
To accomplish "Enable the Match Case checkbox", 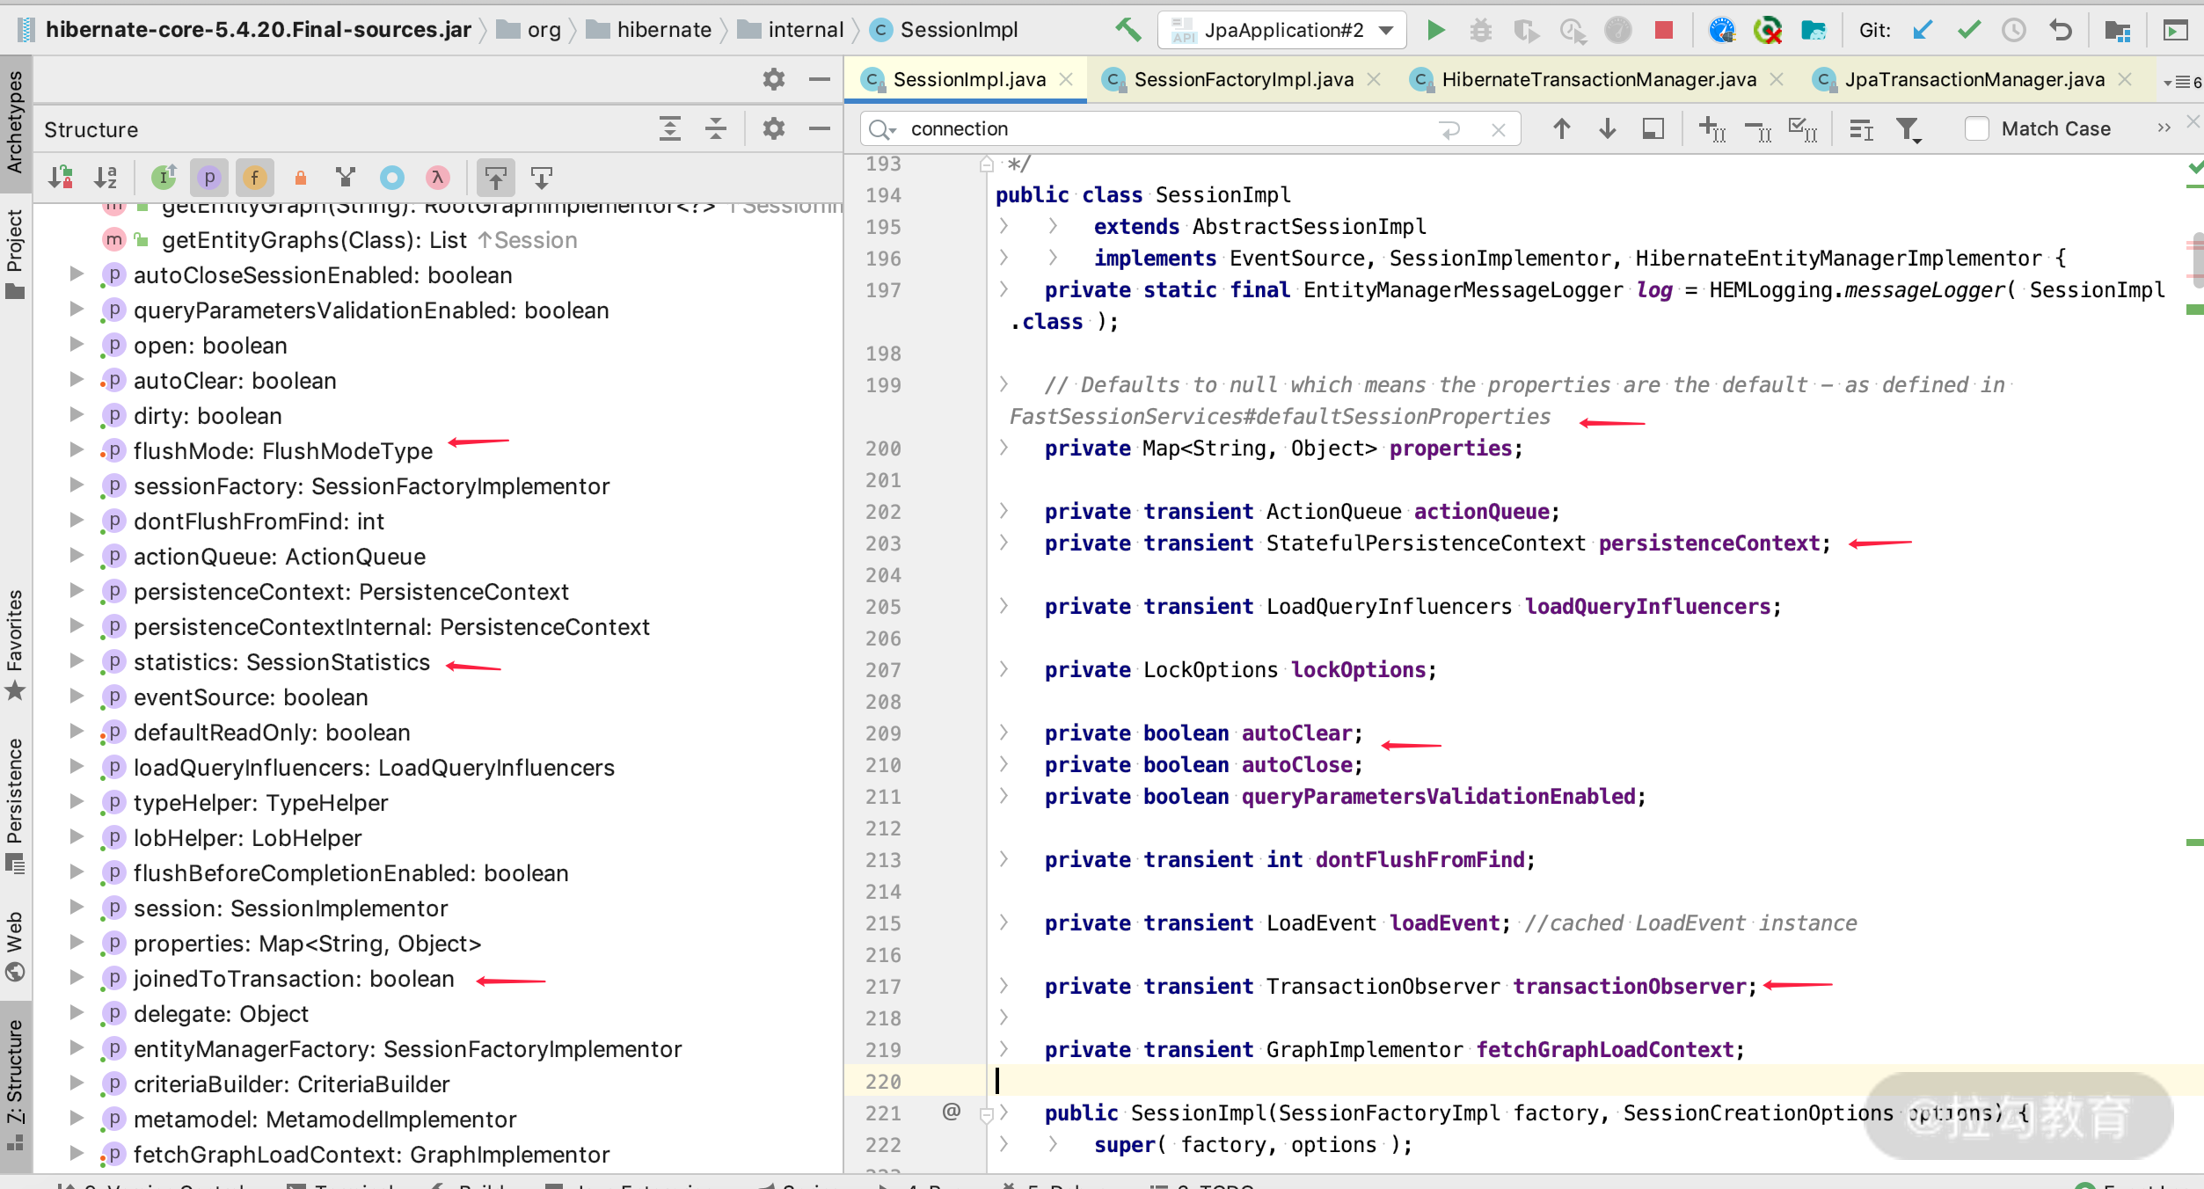I will click(x=1978, y=128).
